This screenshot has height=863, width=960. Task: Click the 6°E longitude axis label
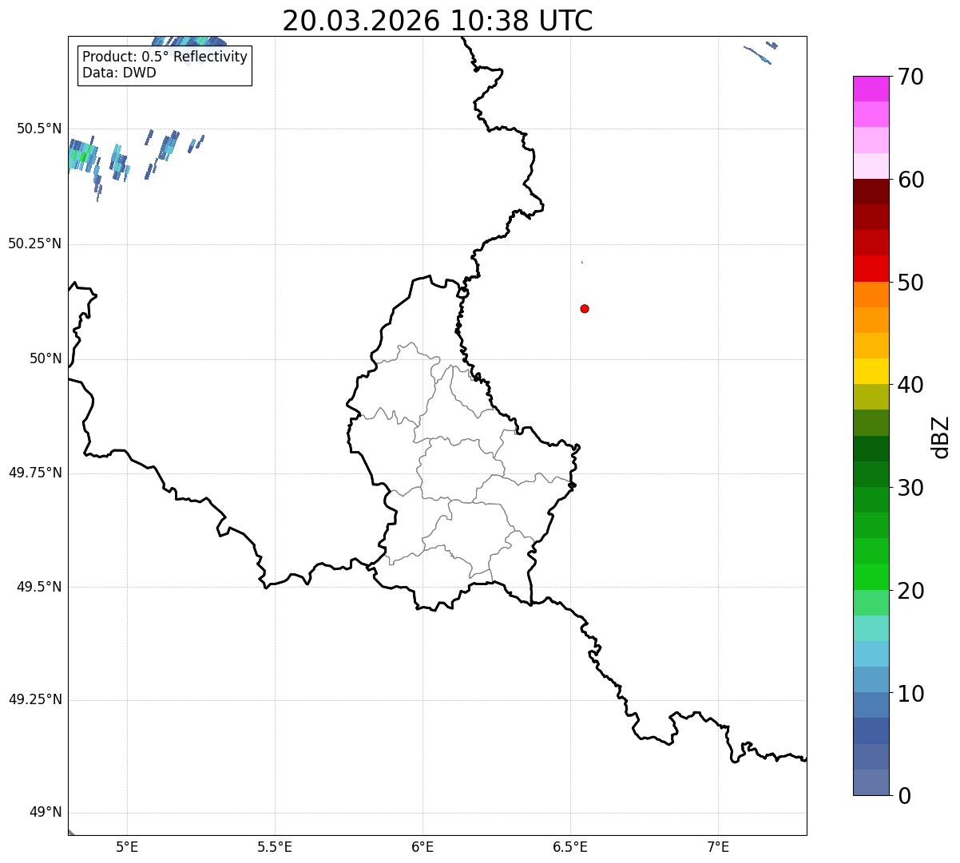point(422,847)
